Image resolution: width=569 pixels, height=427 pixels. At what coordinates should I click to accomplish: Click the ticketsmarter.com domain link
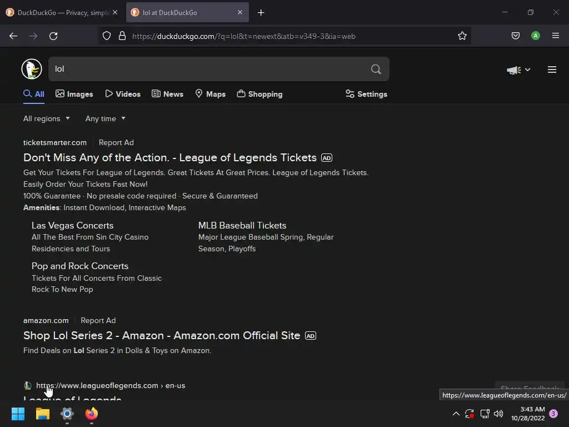click(x=55, y=143)
